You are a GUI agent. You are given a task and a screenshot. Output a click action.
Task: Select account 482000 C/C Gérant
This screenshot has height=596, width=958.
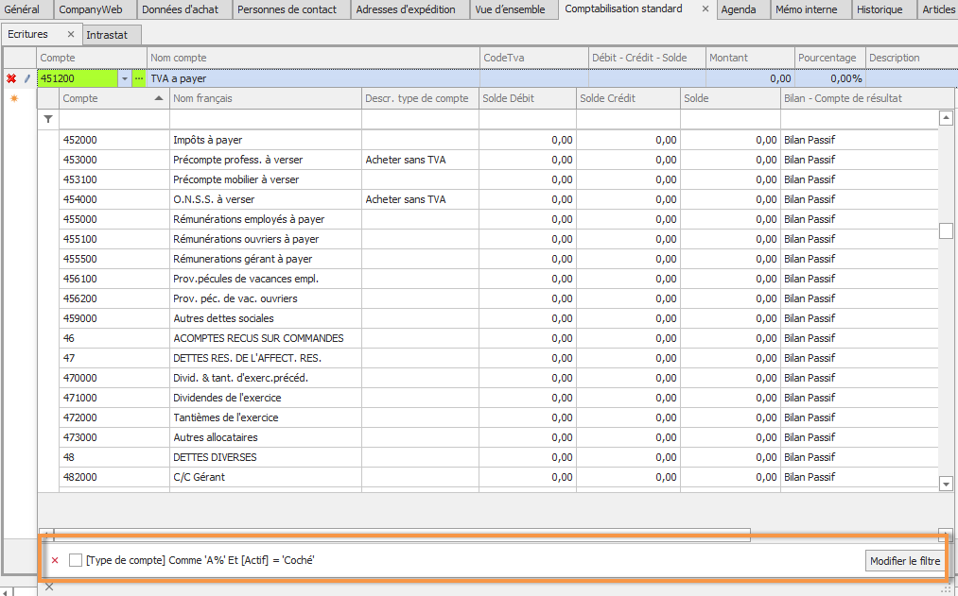pyautogui.click(x=498, y=477)
